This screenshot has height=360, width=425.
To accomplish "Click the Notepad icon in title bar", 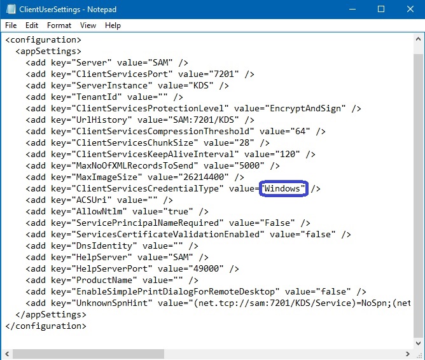I will click(11, 9).
